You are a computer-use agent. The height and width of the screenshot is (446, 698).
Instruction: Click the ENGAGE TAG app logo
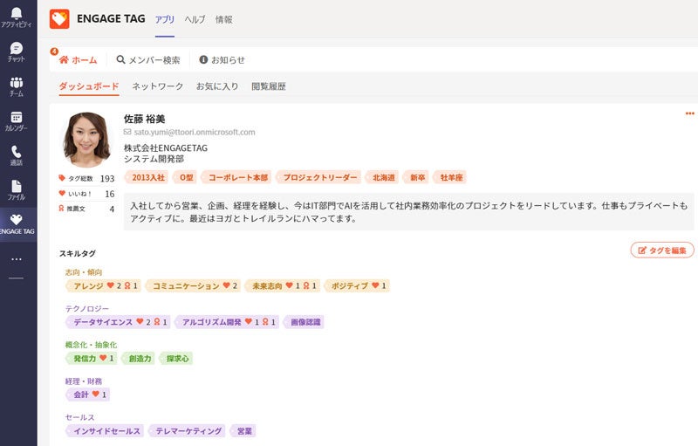59,18
